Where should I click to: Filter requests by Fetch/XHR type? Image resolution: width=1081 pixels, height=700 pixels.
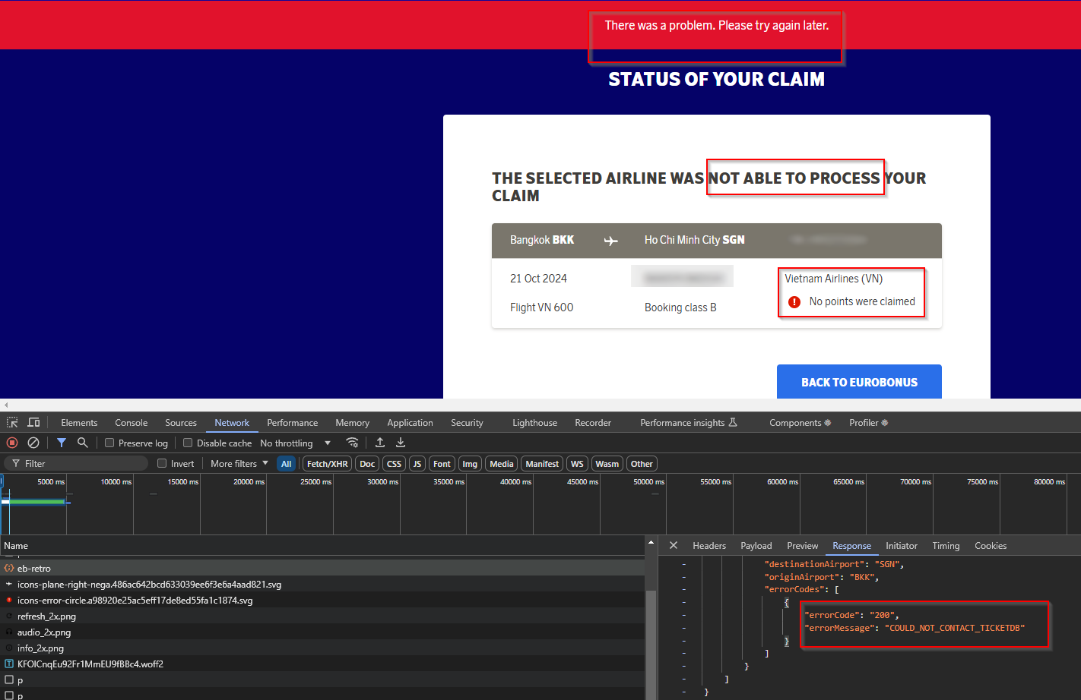pos(327,464)
